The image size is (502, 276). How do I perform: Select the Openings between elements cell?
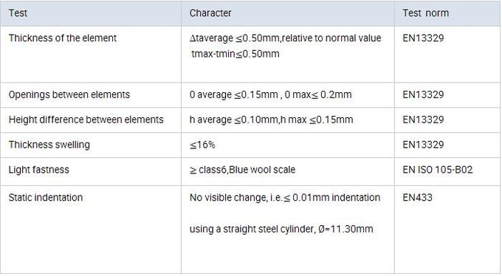(91, 94)
